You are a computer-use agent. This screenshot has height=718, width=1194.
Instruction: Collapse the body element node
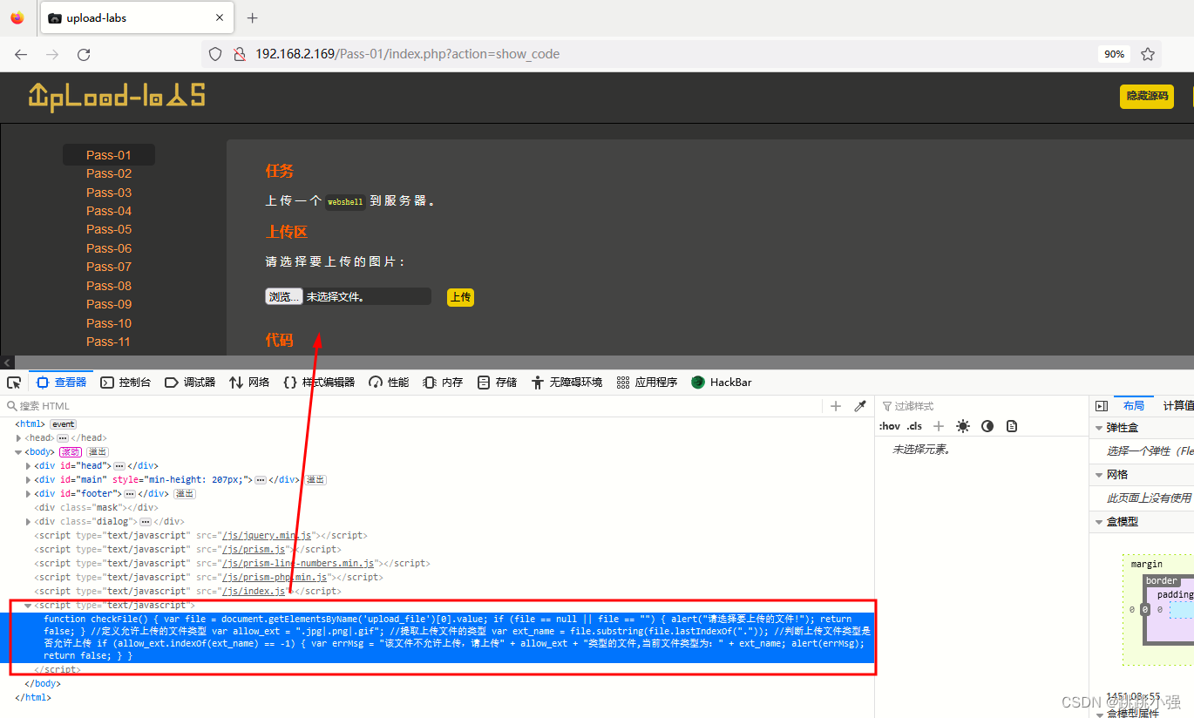[x=18, y=452]
